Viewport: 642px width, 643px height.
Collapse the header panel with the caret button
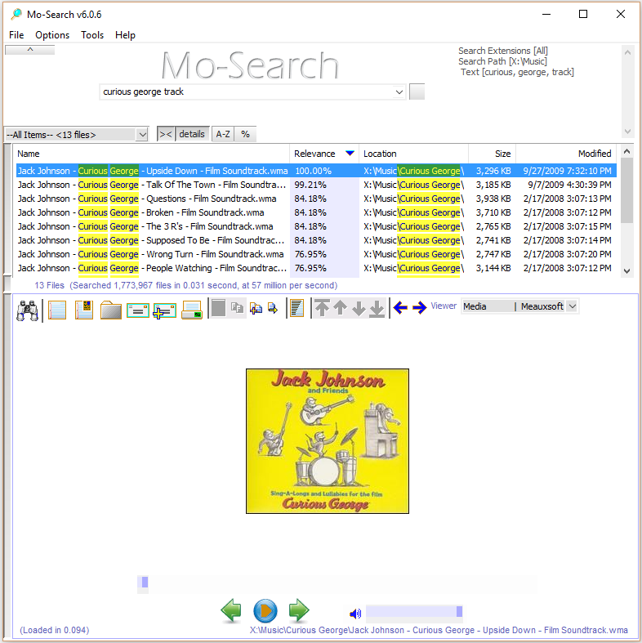tap(30, 50)
